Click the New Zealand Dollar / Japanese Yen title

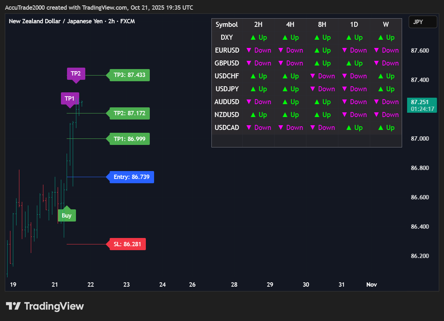tap(72, 21)
